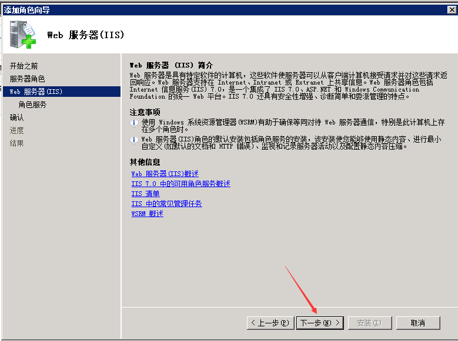Click the 结果 step in sidebar
This screenshot has width=458, height=341.
tap(17, 143)
